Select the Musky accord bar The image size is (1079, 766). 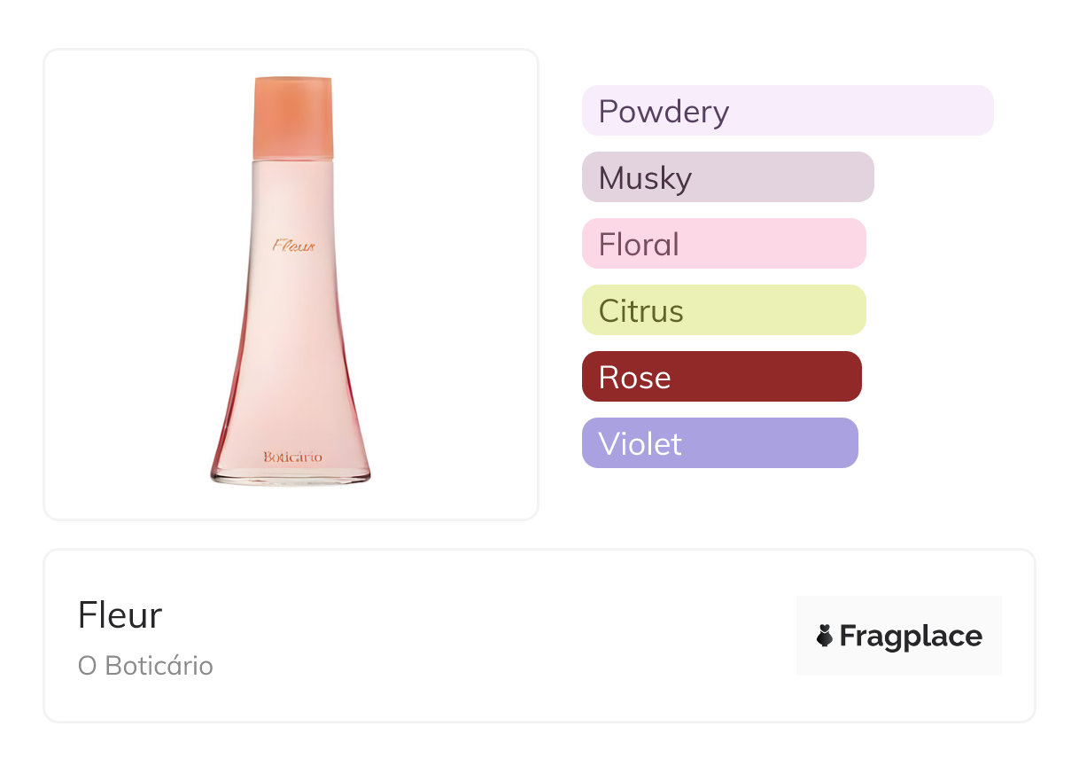pyautogui.click(x=727, y=177)
